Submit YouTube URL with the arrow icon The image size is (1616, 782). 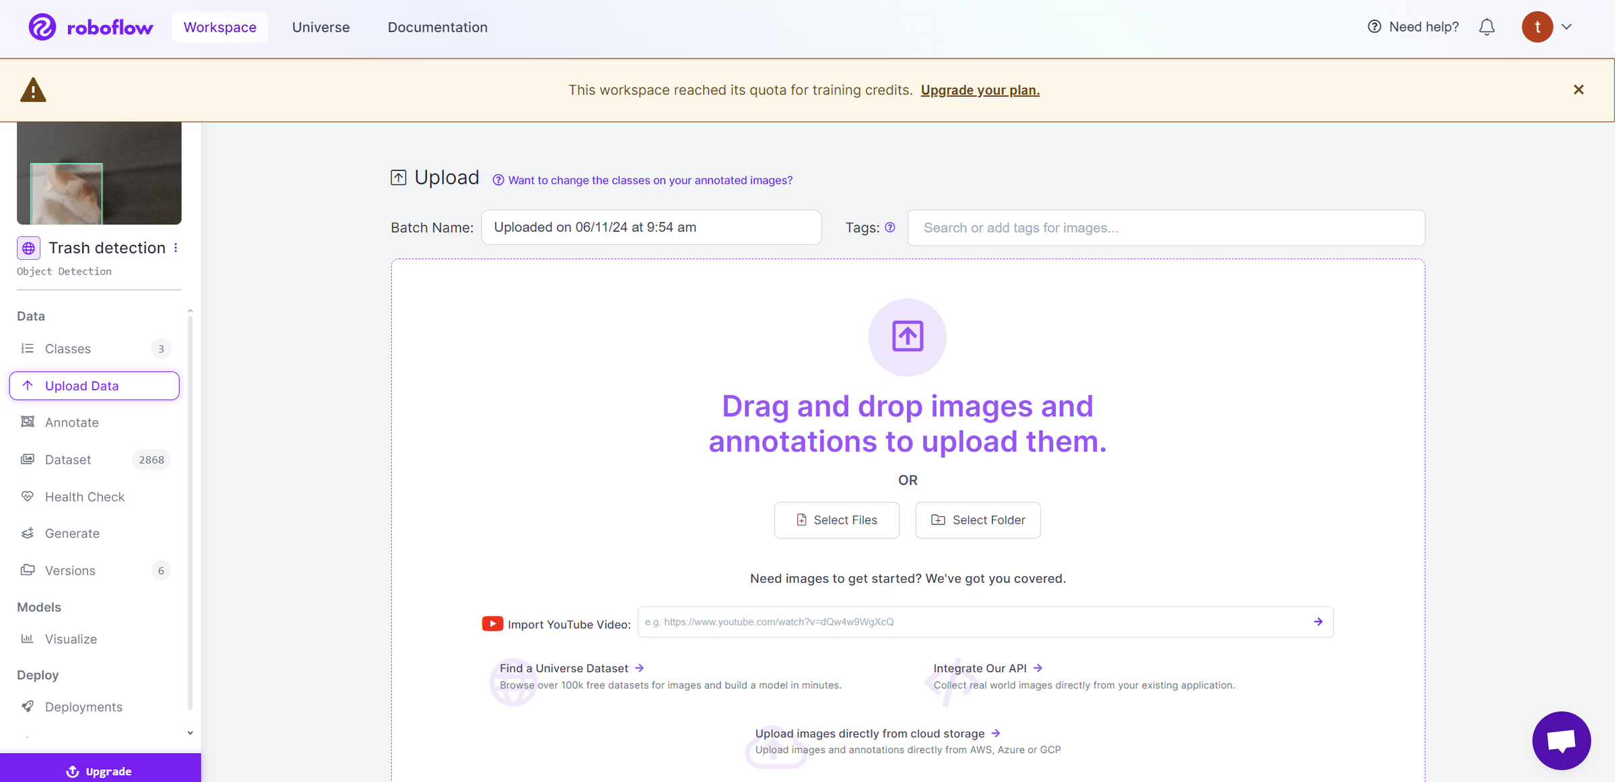coord(1318,622)
